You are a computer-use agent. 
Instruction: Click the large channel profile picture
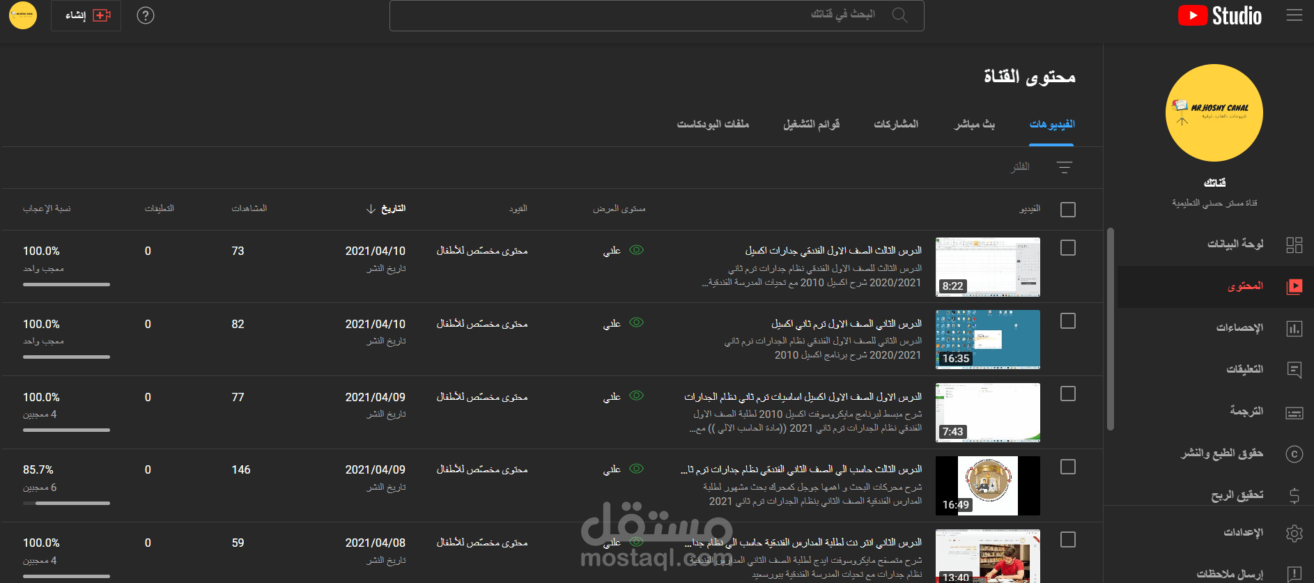(x=1214, y=113)
